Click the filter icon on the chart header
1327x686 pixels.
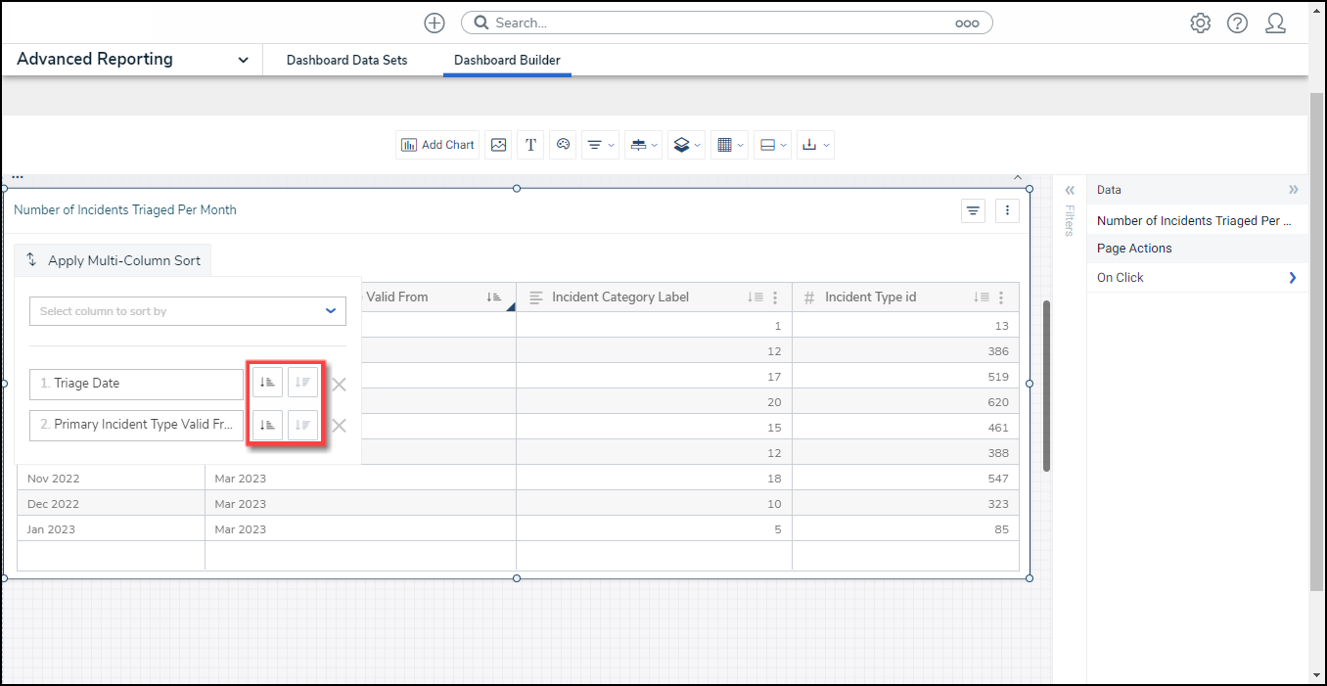click(x=973, y=210)
